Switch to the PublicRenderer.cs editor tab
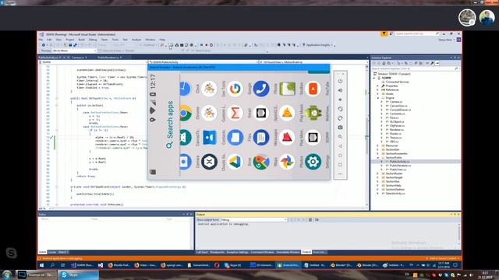 108,58
